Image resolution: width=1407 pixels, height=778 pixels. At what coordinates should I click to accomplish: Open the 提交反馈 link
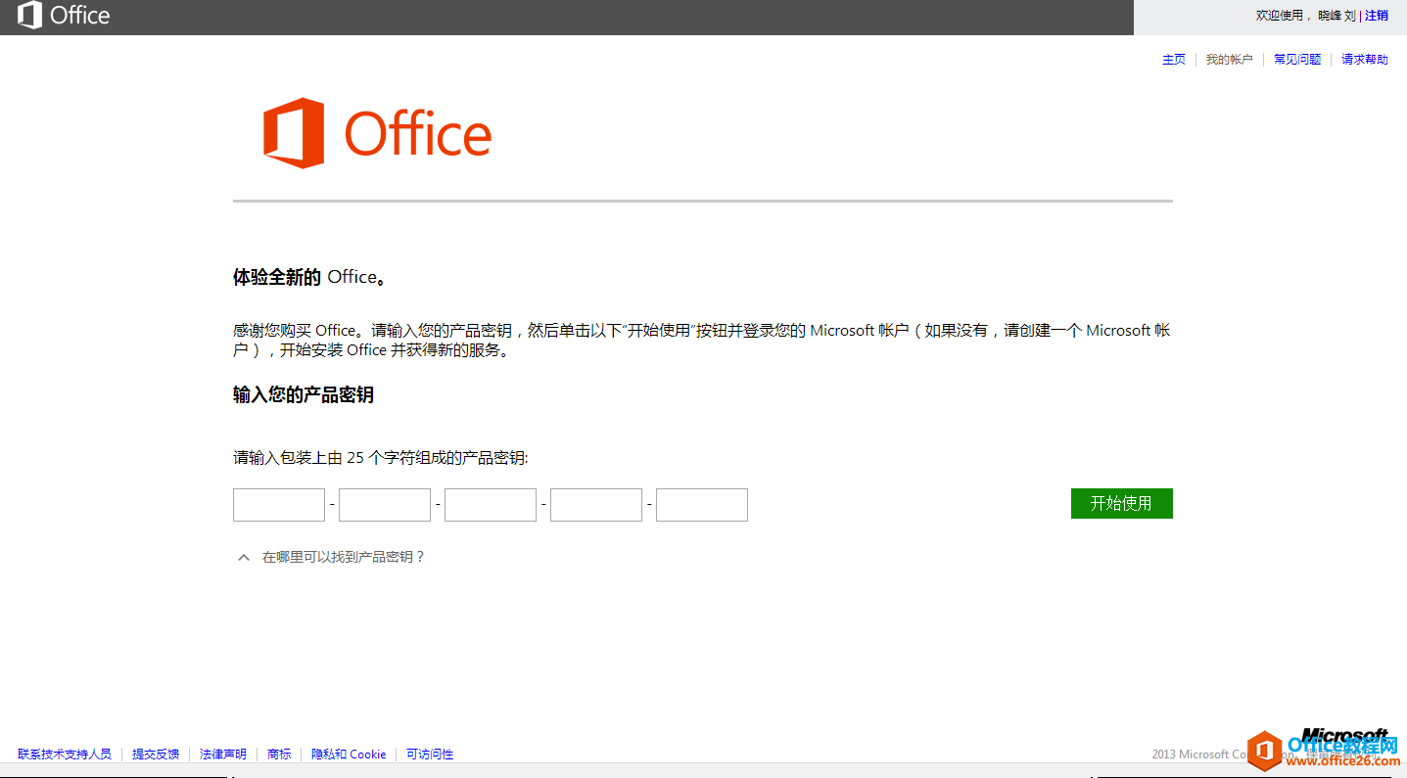coord(154,754)
